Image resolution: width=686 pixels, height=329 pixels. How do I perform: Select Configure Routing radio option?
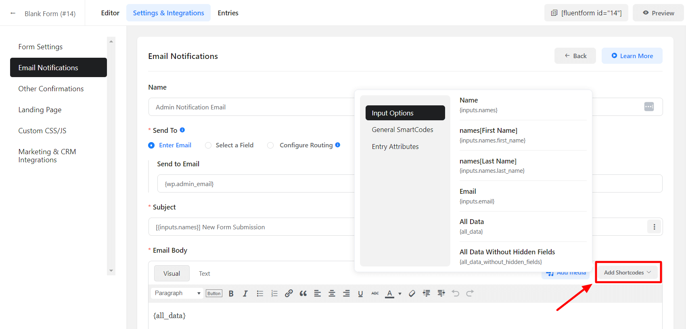click(270, 145)
